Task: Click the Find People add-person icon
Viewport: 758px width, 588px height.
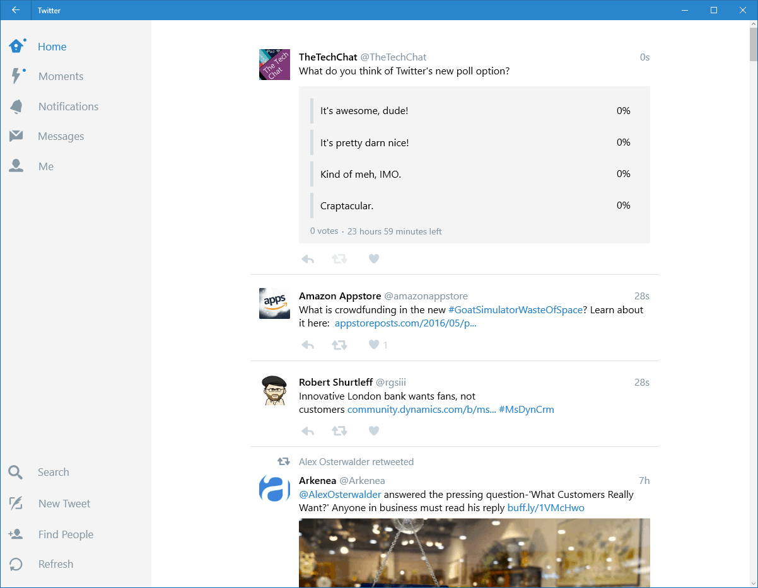Action: point(16,534)
